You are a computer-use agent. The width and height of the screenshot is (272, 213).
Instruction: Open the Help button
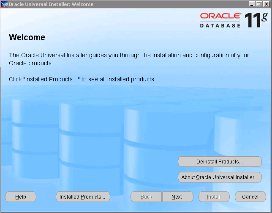tap(21, 196)
